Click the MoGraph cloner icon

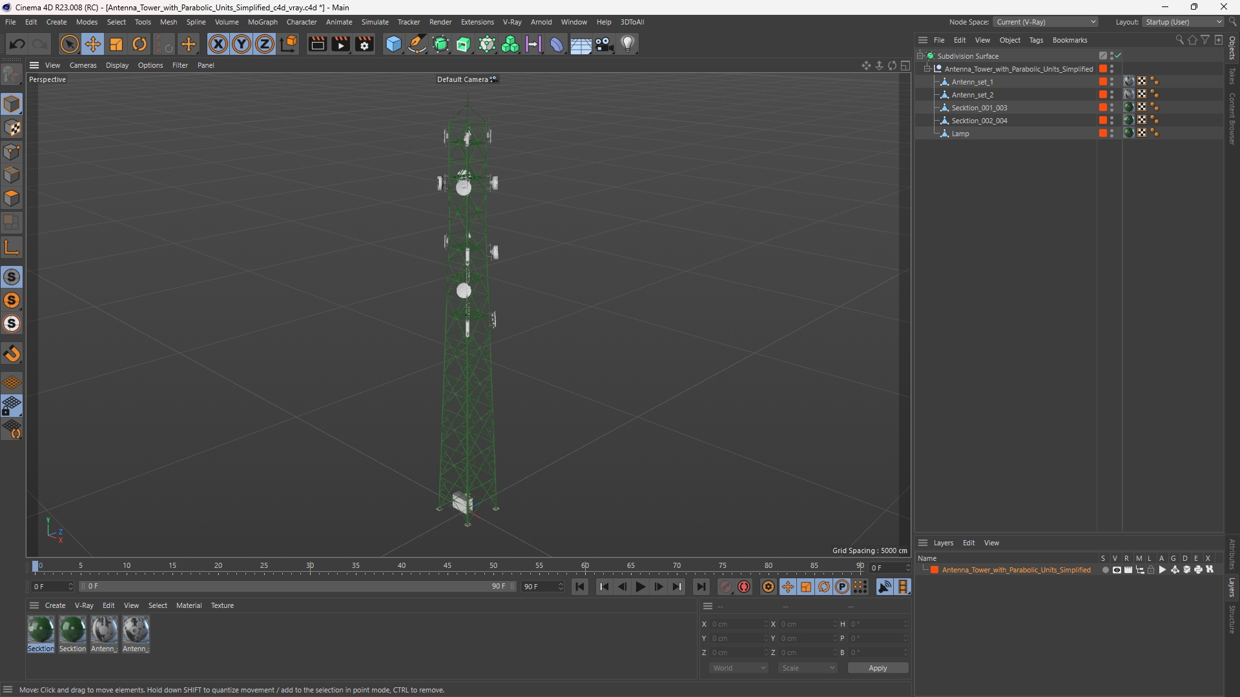tap(510, 45)
